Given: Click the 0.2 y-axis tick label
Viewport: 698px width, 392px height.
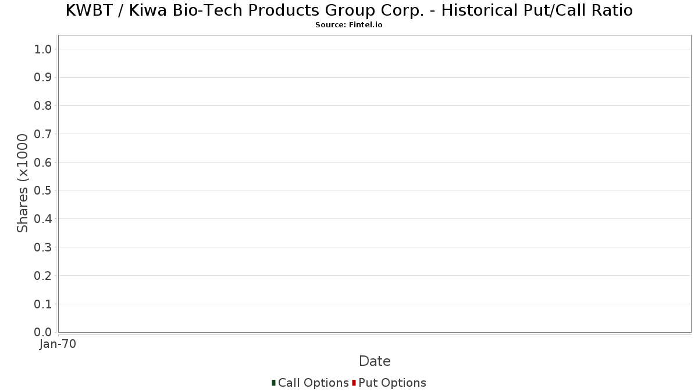Looking at the screenshot, I should [43, 276].
